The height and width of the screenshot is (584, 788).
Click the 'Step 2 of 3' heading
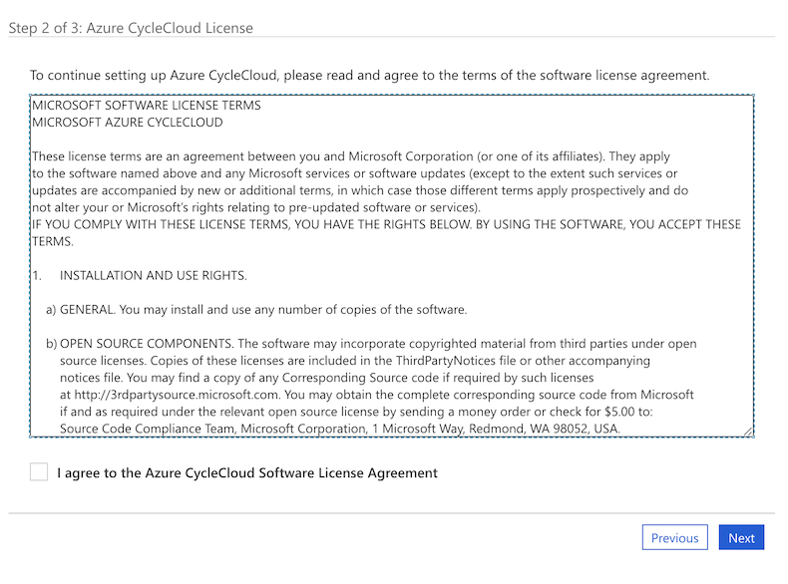click(131, 28)
